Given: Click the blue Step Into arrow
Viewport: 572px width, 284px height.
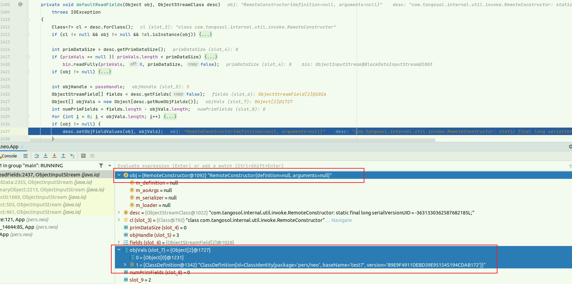Looking at the screenshot, I should 46,156.
